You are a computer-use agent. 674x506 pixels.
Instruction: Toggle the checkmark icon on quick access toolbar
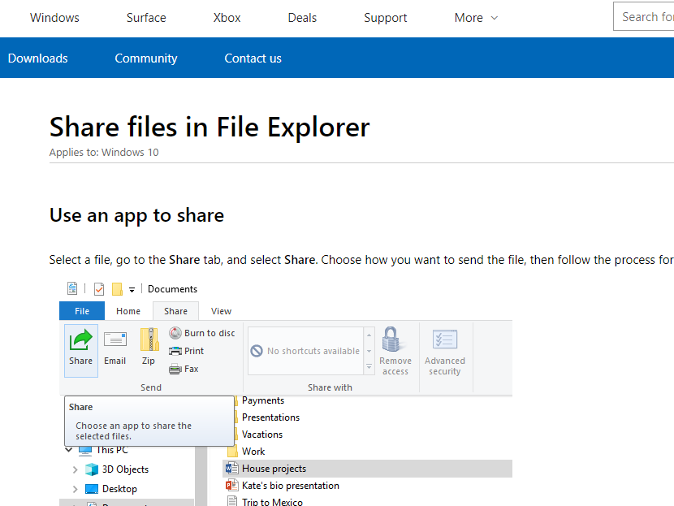pyautogui.click(x=98, y=288)
